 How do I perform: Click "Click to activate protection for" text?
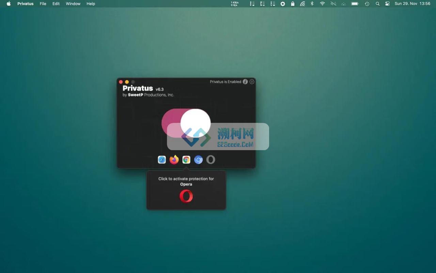pos(186,179)
